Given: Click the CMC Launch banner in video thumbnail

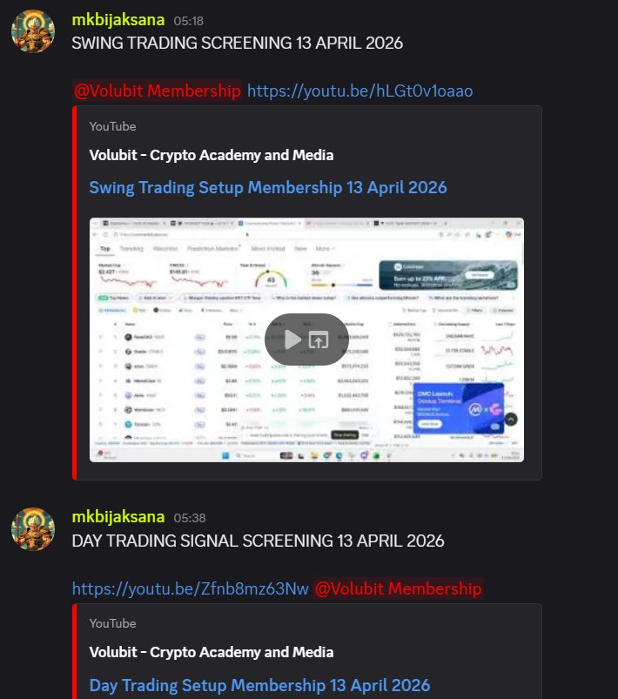Looking at the screenshot, I should [x=459, y=408].
